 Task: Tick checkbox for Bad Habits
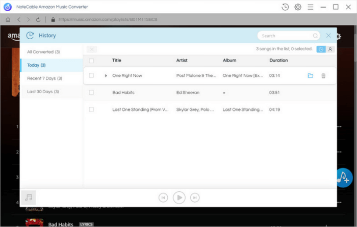[x=91, y=92]
